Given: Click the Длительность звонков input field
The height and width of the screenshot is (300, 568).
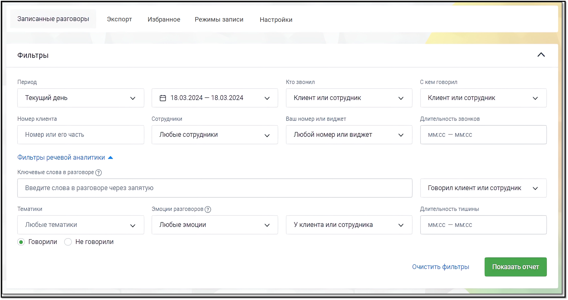Looking at the screenshot, I should [483, 135].
